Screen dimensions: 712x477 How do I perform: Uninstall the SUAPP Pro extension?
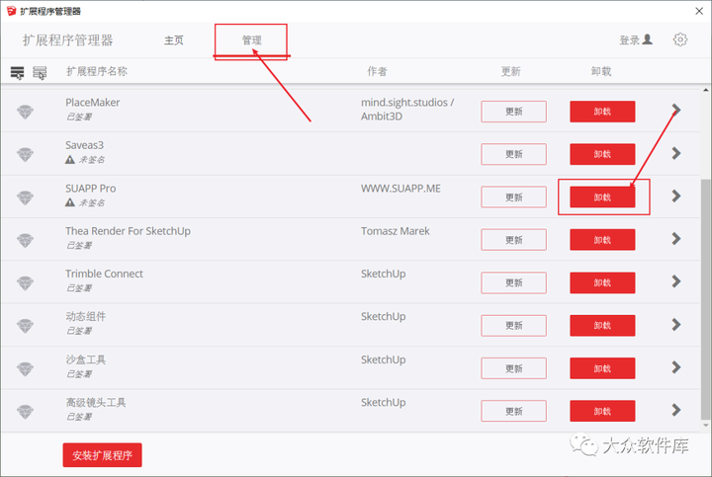point(602,198)
